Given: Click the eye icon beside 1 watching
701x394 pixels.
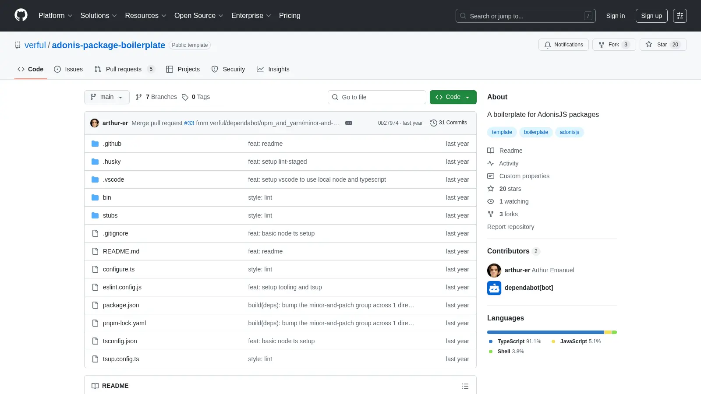Looking at the screenshot, I should pos(491,201).
